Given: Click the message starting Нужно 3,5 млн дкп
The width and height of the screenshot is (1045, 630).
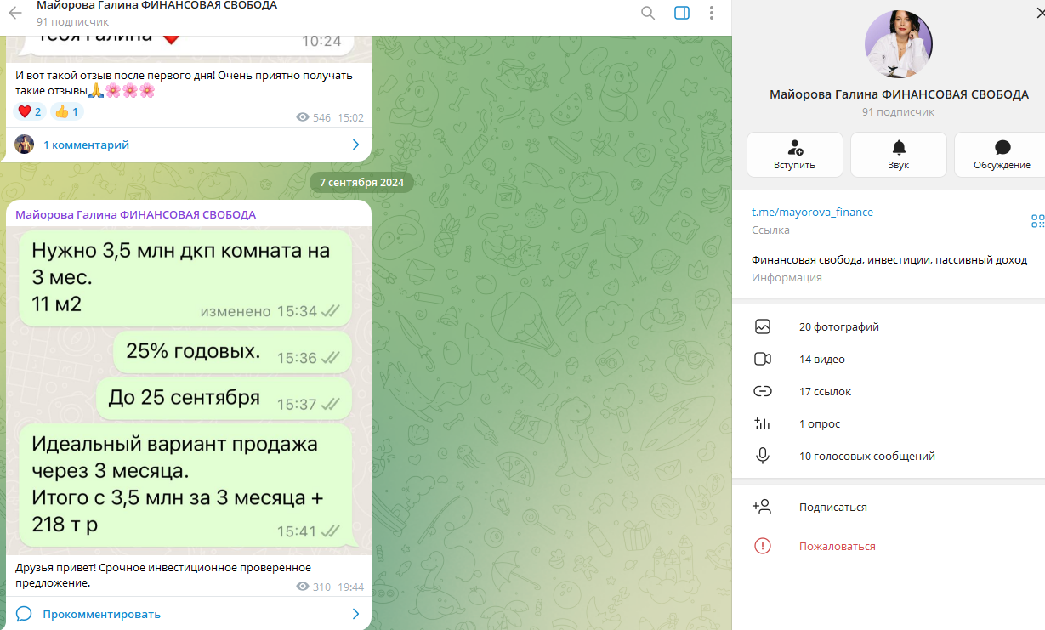Looking at the screenshot, I should point(185,278).
